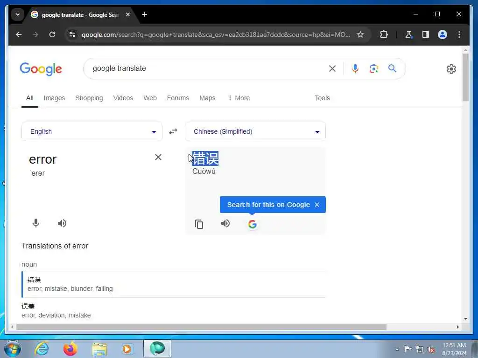Click the Google logo
Image resolution: width=478 pixels, height=358 pixels.
(x=41, y=69)
